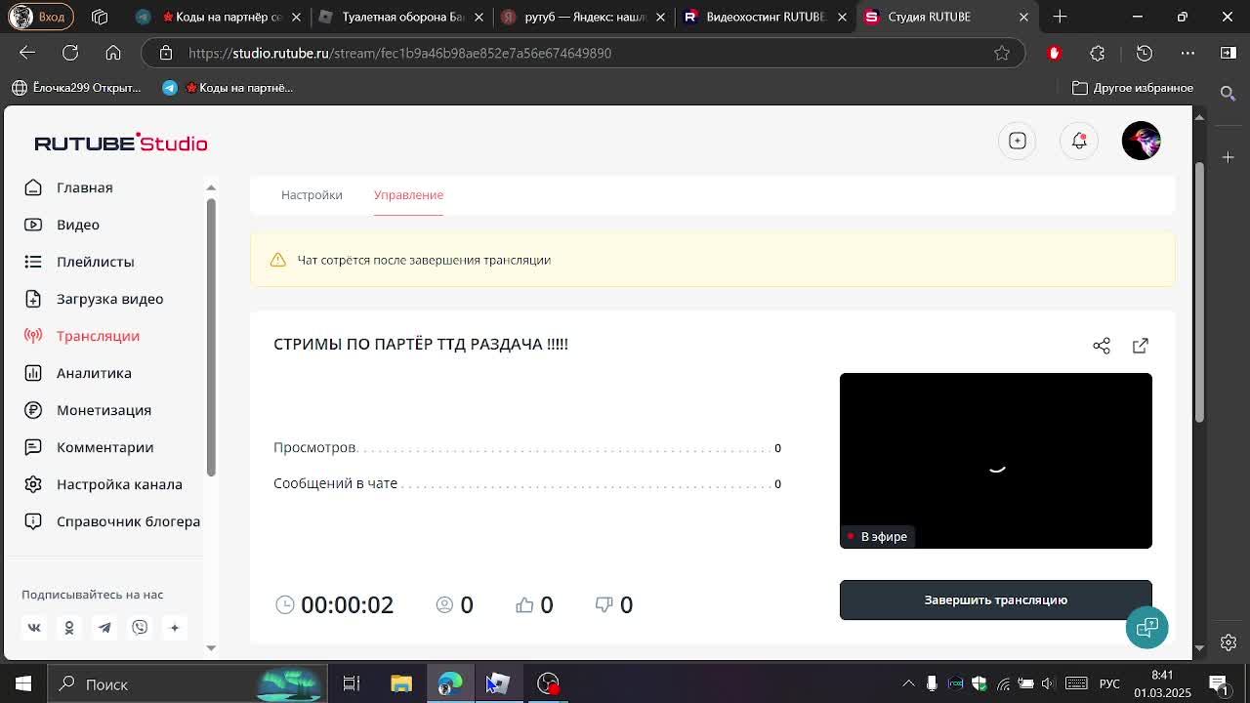Click the Сообщений в чате statistic row
This screenshot has width=1250, height=703.
click(x=527, y=483)
